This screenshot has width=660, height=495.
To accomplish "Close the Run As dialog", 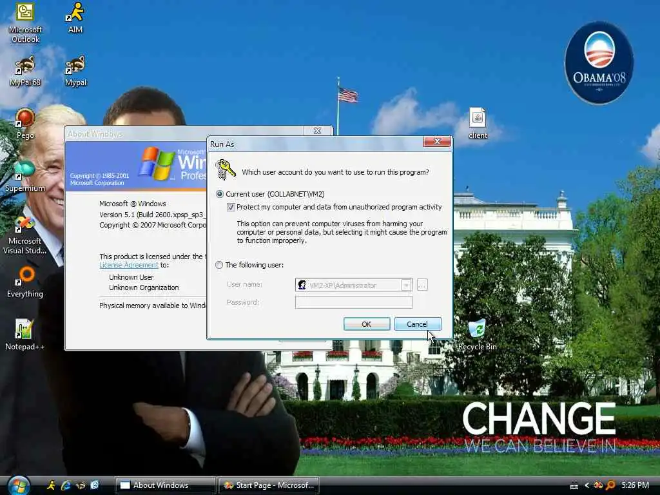I will tap(437, 141).
